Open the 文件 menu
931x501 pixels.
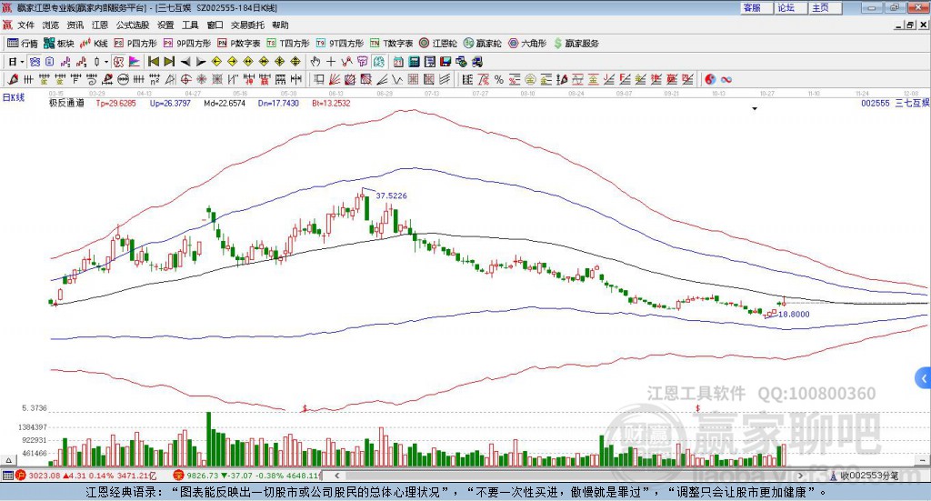(x=25, y=25)
